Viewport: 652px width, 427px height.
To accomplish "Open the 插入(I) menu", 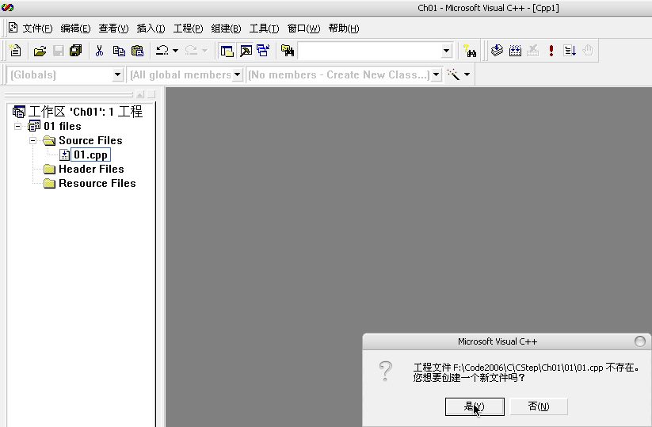I will (151, 29).
